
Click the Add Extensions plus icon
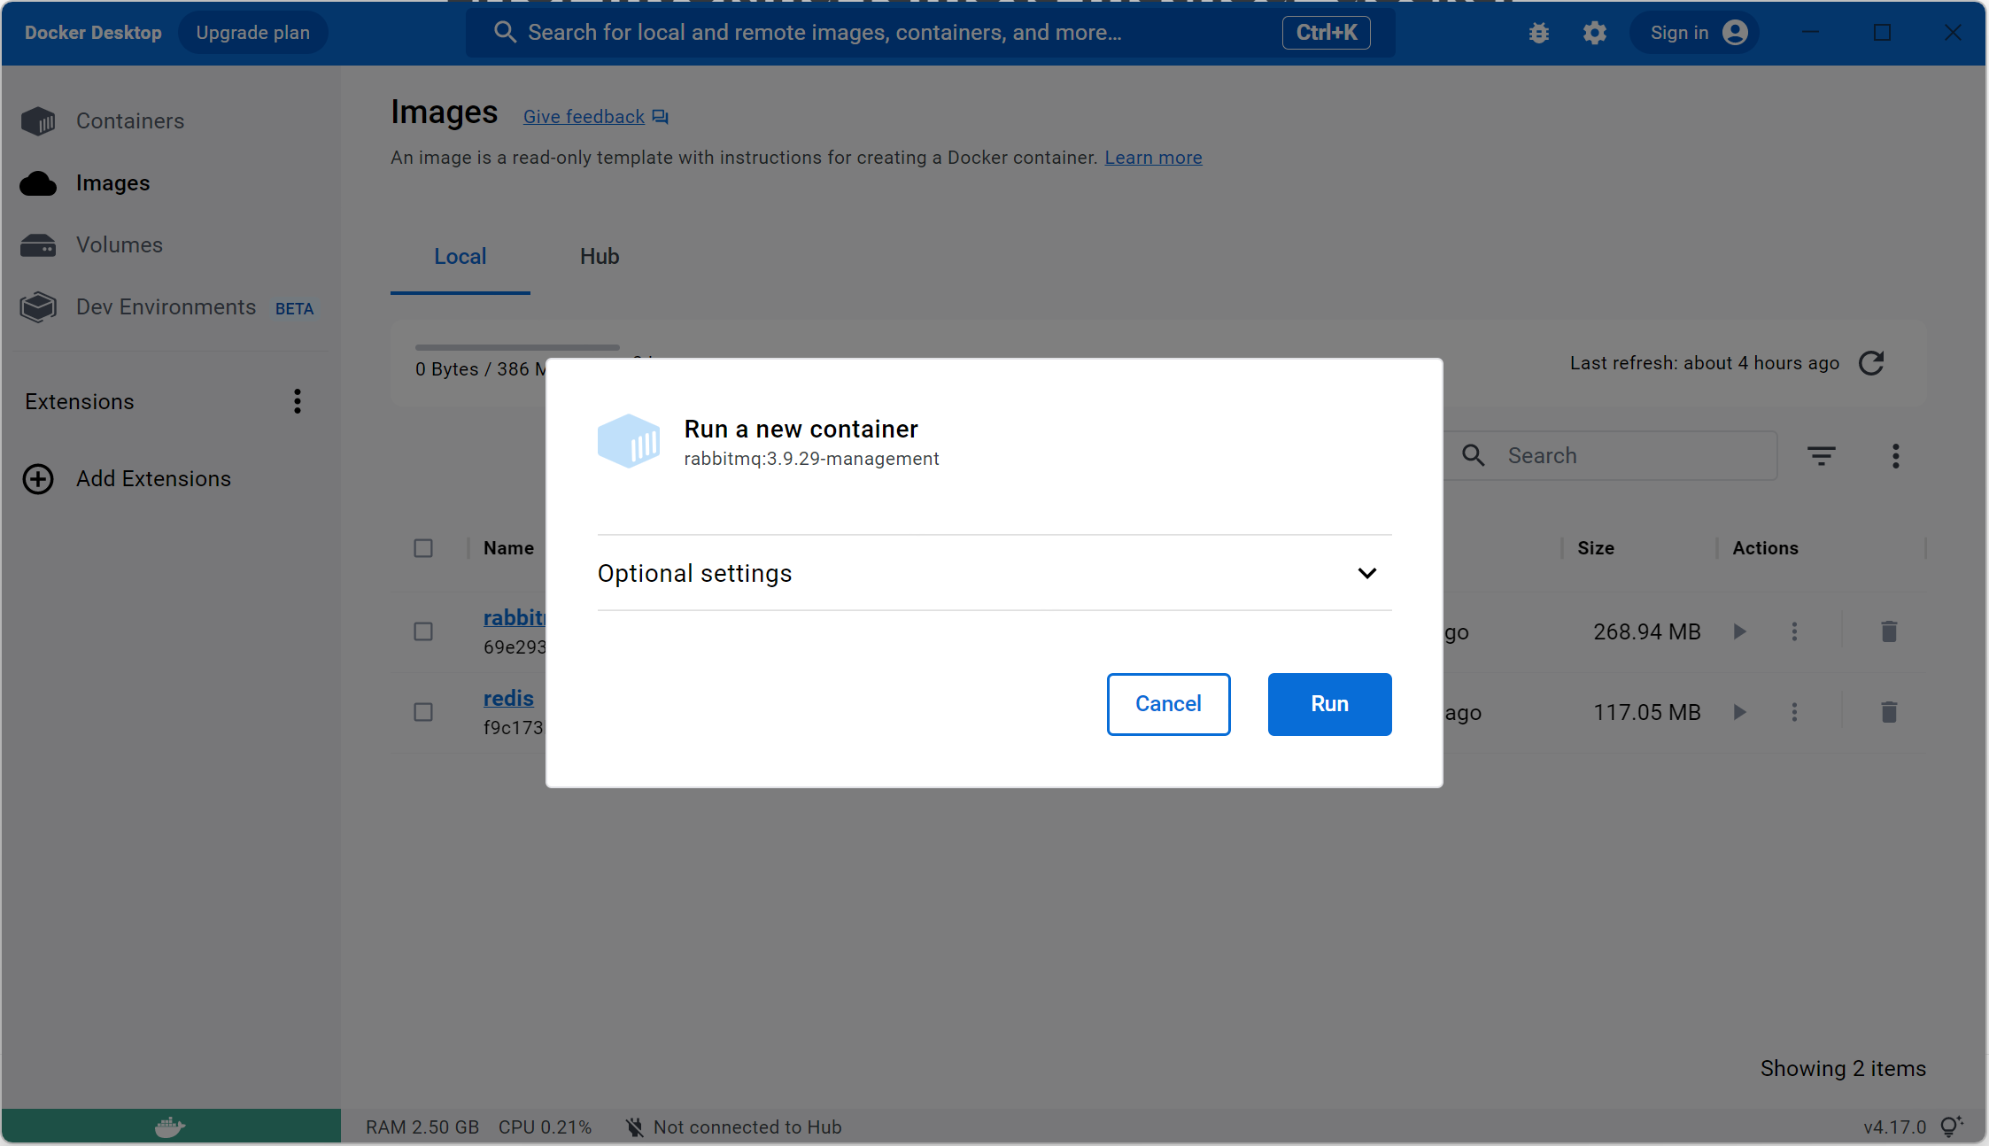click(x=38, y=479)
